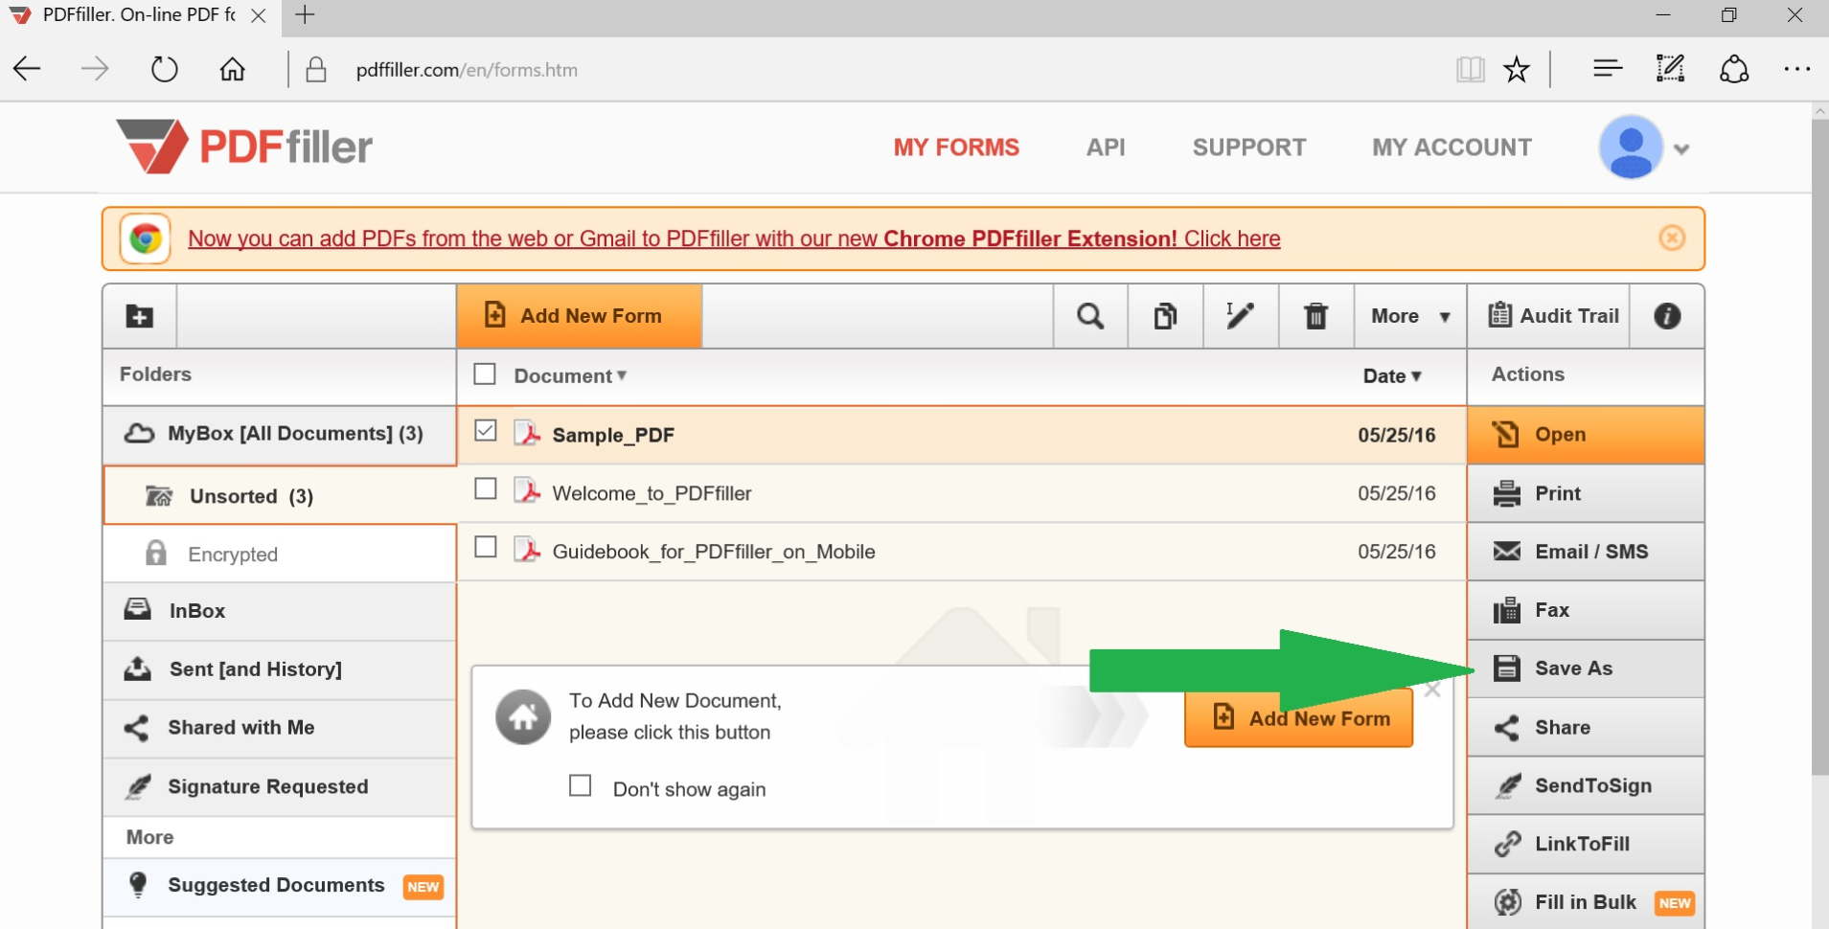Sort by the Date column arrow
The image size is (1829, 929).
(1417, 376)
